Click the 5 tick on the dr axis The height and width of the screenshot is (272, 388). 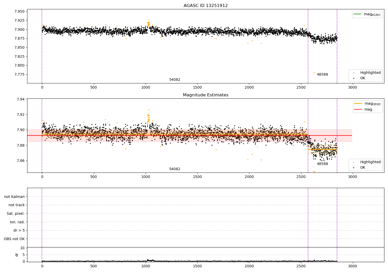point(24,255)
